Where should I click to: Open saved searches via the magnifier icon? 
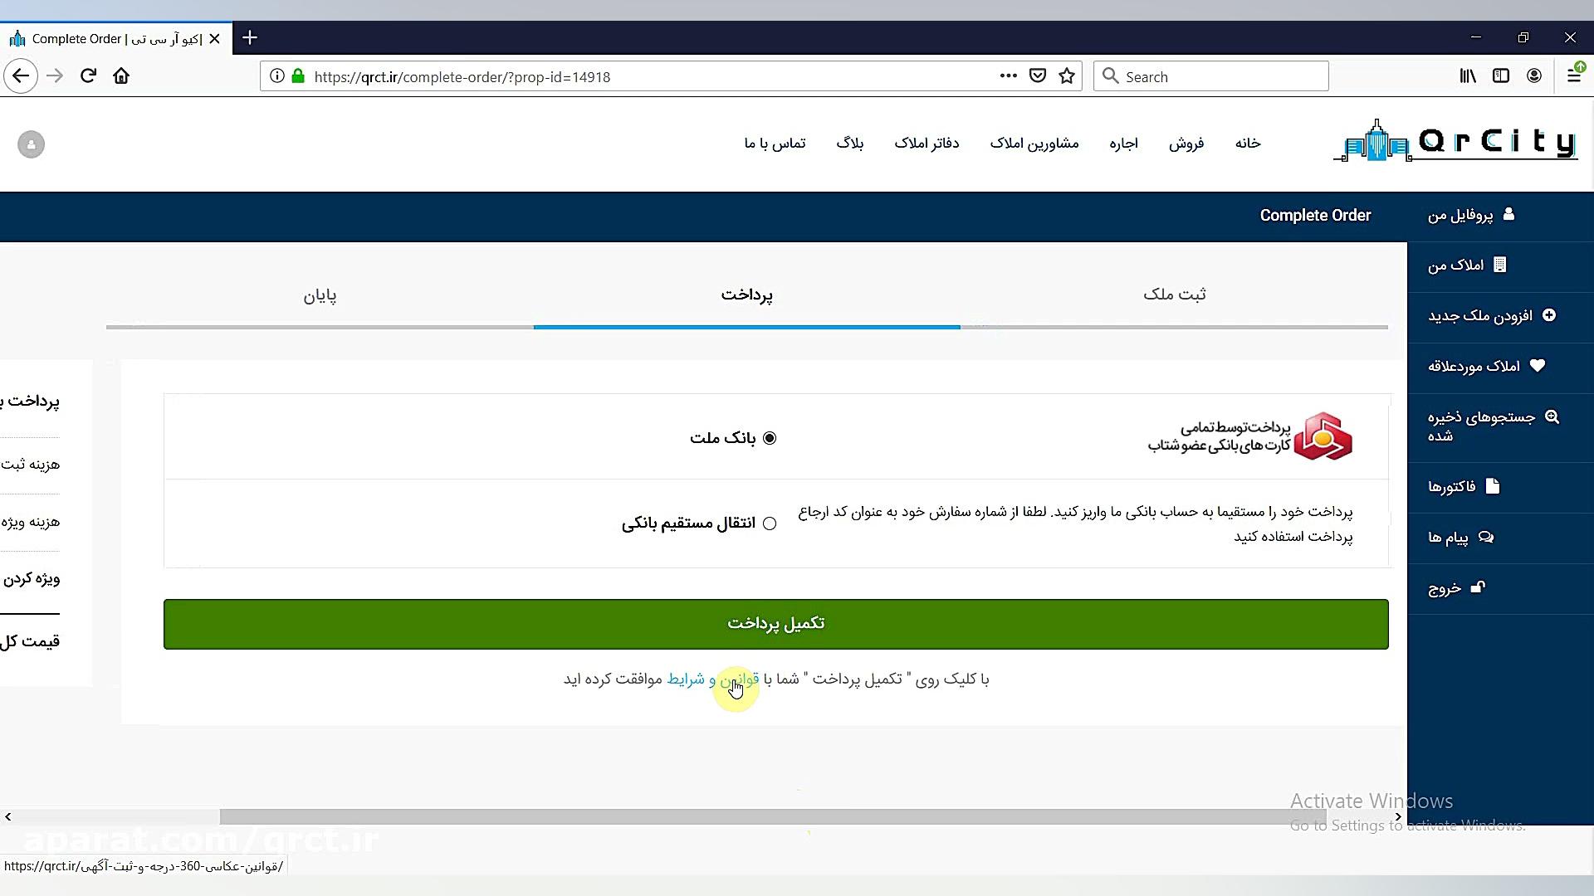coord(1552,418)
